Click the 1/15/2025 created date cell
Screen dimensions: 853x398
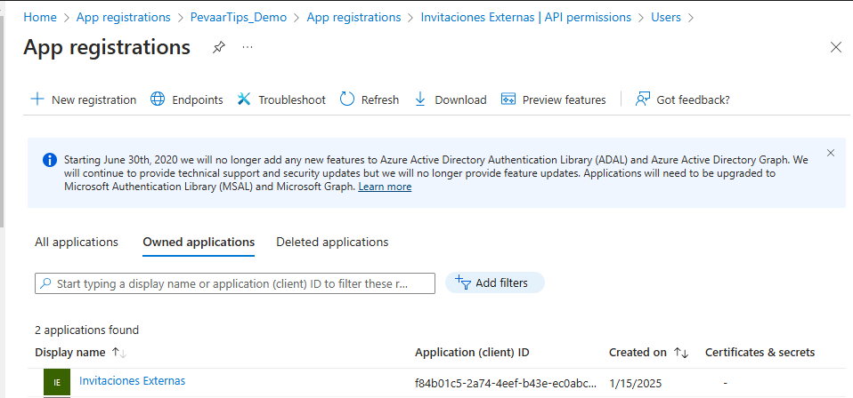point(636,383)
